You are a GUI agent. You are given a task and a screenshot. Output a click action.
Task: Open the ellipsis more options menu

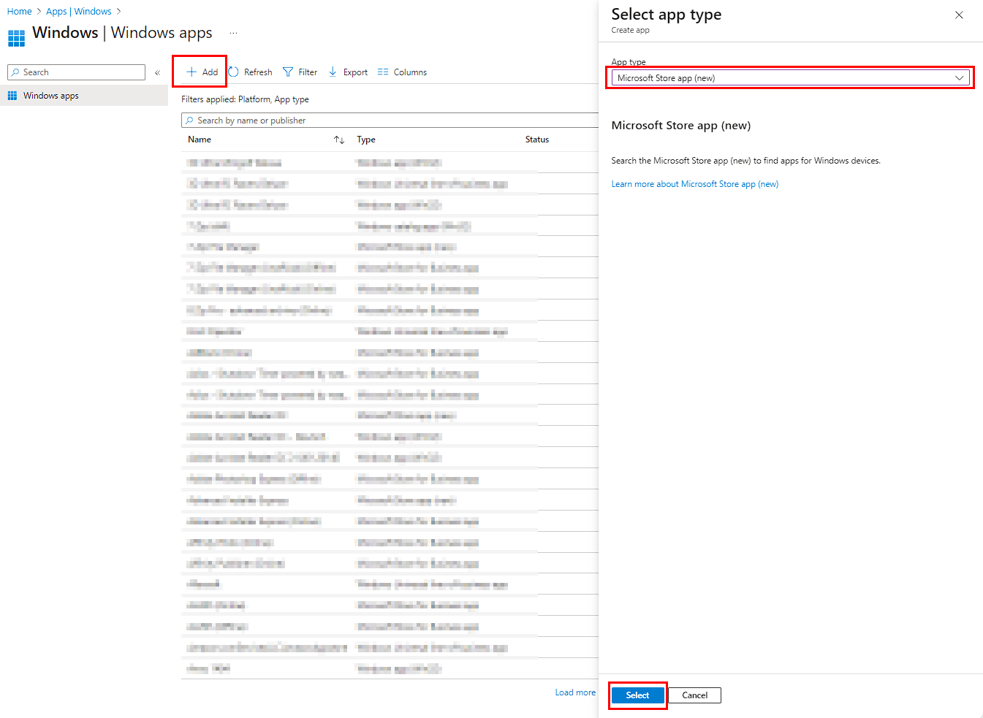pos(233,33)
